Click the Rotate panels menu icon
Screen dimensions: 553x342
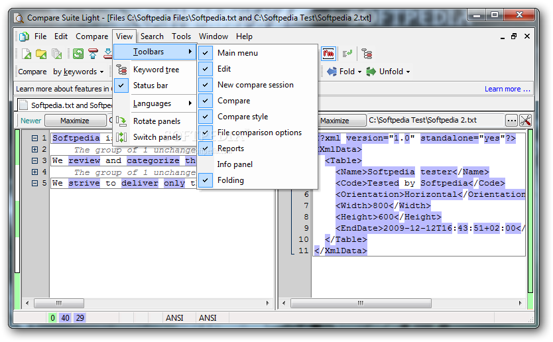pos(121,121)
